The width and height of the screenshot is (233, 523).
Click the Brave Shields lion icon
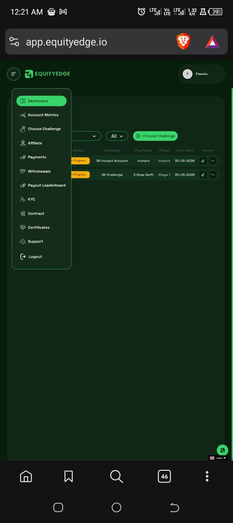(183, 42)
